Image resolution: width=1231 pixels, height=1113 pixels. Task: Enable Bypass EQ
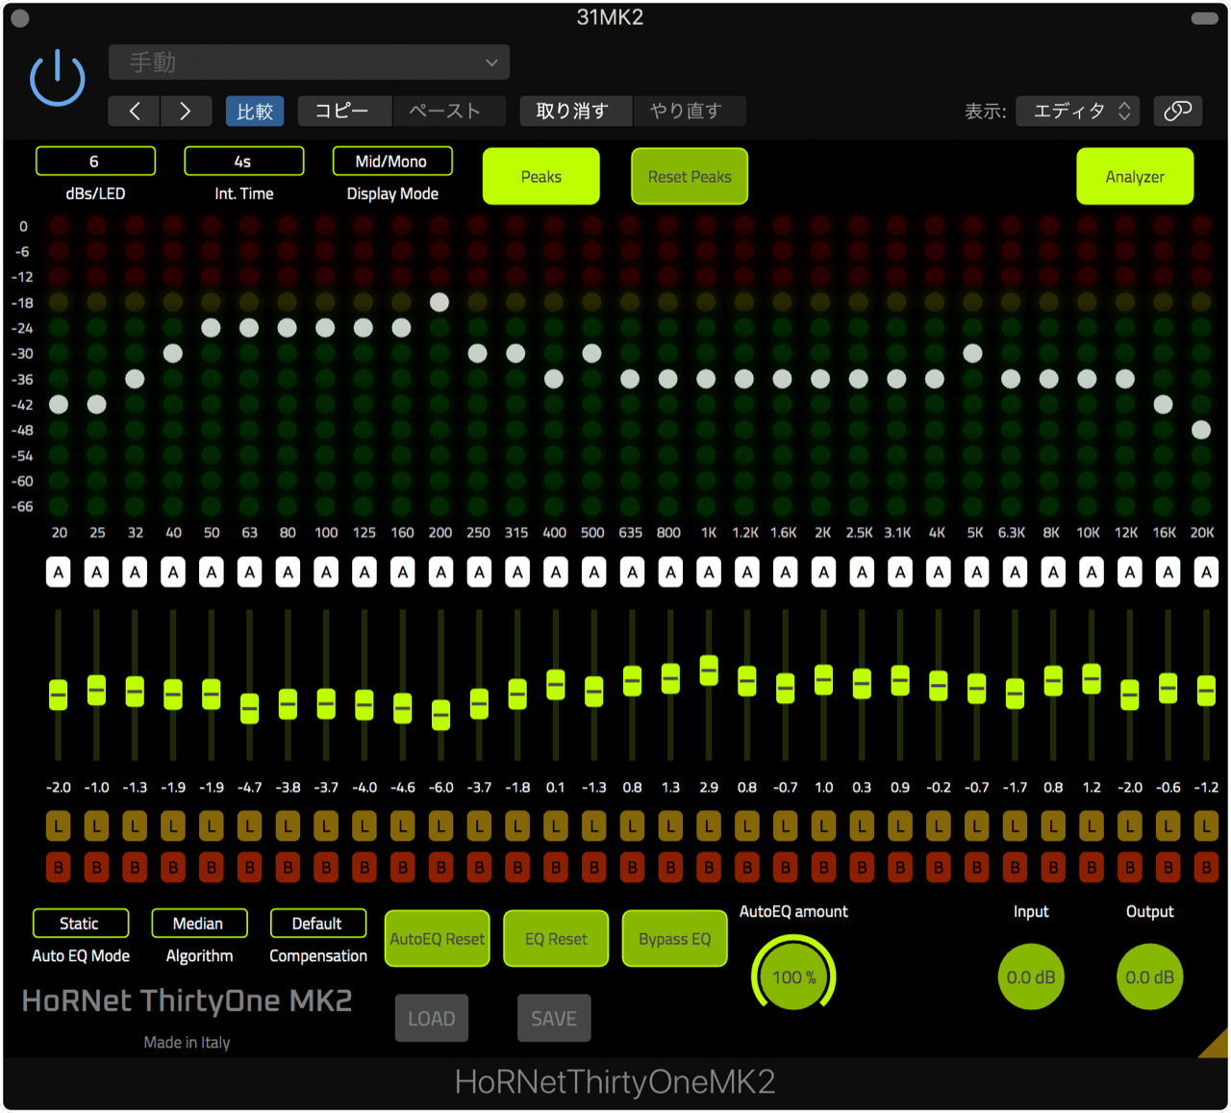pos(674,938)
